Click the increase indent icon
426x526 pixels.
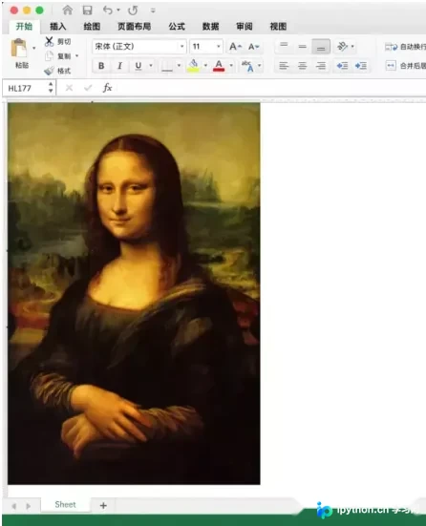click(x=361, y=66)
